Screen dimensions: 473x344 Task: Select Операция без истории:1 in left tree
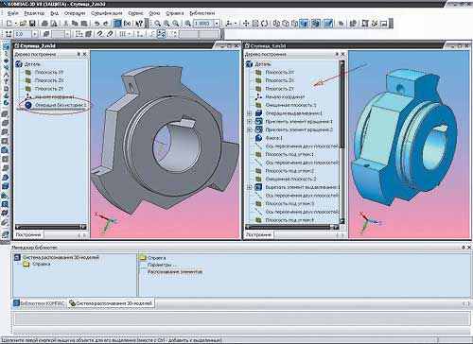[x=61, y=105]
